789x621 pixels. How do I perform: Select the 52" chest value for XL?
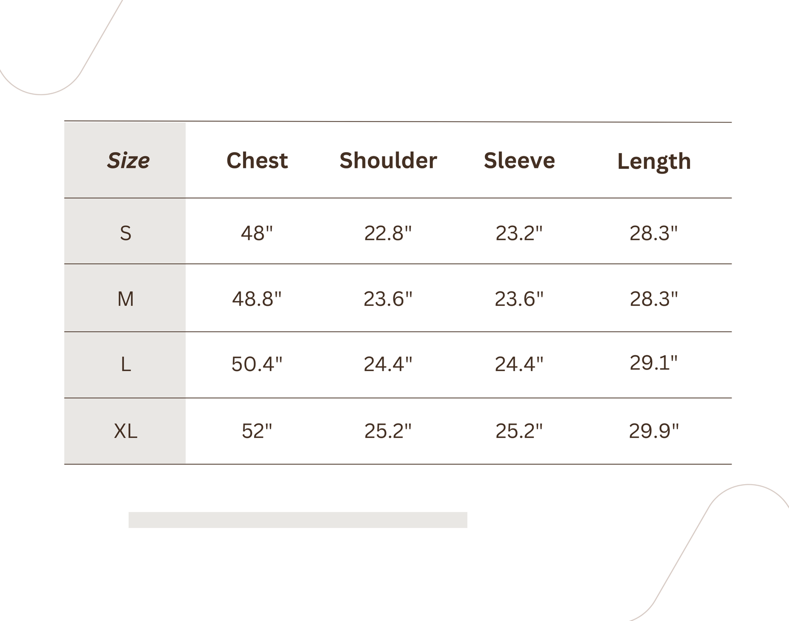pos(257,431)
